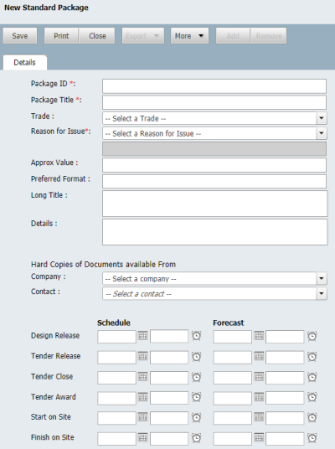Open the Start on Site Schedule calendar icon
The width and height of the screenshot is (335, 449).
click(x=142, y=417)
